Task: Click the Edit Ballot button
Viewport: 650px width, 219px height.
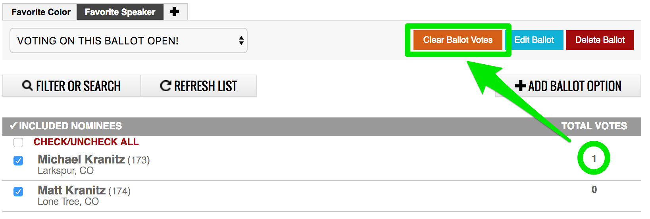Action: pos(534,40)
